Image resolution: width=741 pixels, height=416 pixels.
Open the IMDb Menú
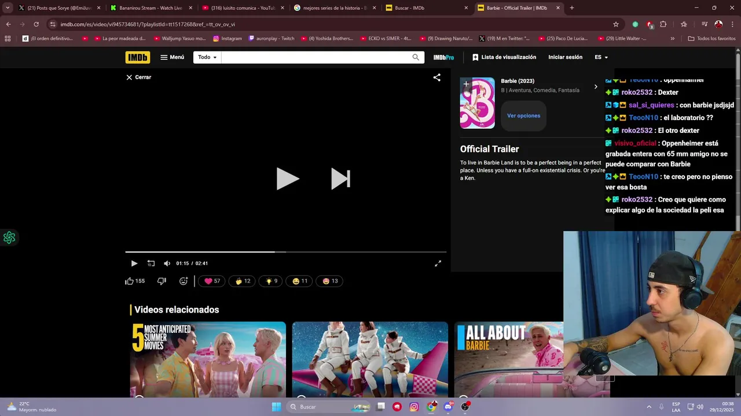pos(173,57)
